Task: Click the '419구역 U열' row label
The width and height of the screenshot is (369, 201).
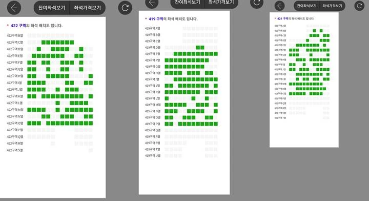Action: pos(153,155)
